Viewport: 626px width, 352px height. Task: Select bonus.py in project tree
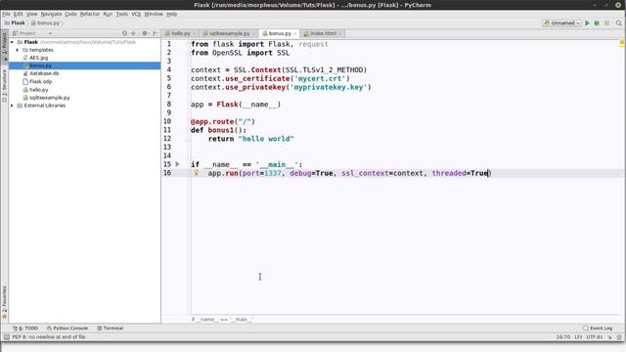tap(85, 66)
